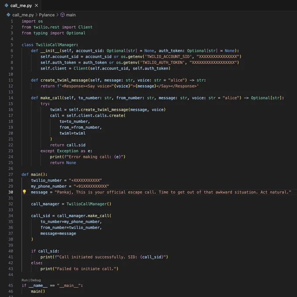This screenshot has width=297, height=297.
Task: Click 'call_manager.make_call(' on line 34
Action: pyautogui.click(x=84, y=216)
